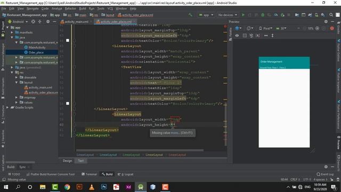Open activity_main.xml in layout folder

[x=40, y=87]
